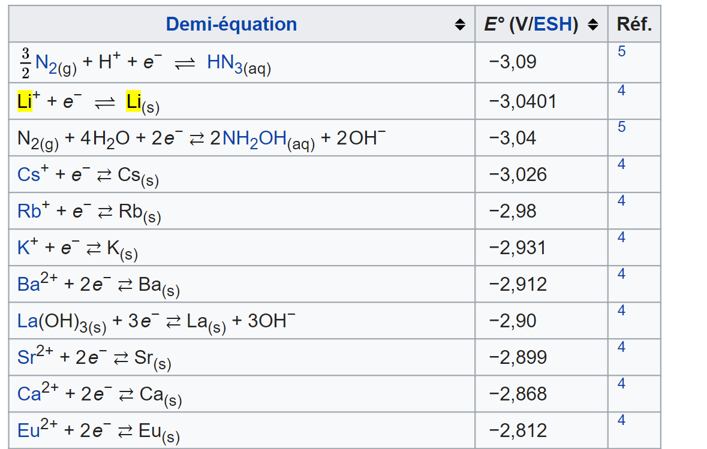The width and height of the screenshot is (707, 449).
Task: Click reference 4 in the lithium row
Action: click(621, 91)
